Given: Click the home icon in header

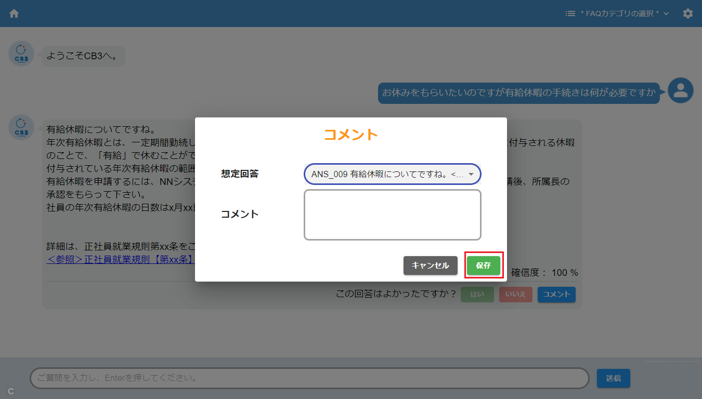Looking at the screenshot, I should 14,14.
